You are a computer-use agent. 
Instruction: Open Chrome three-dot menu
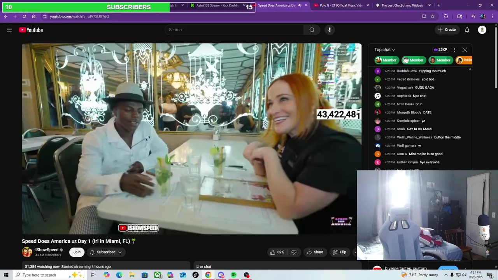(493, 16)
